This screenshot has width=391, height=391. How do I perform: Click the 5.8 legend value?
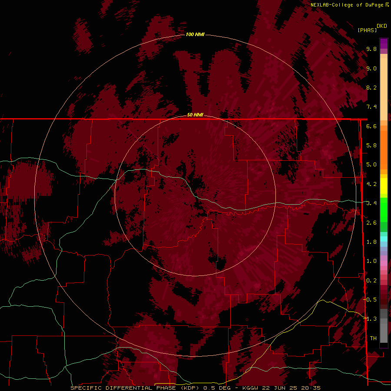371,146
